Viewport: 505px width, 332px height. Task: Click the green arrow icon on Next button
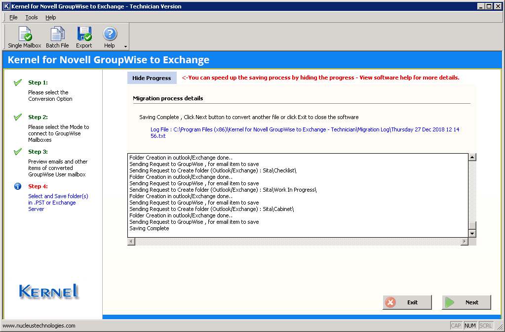tap(450, 302)
